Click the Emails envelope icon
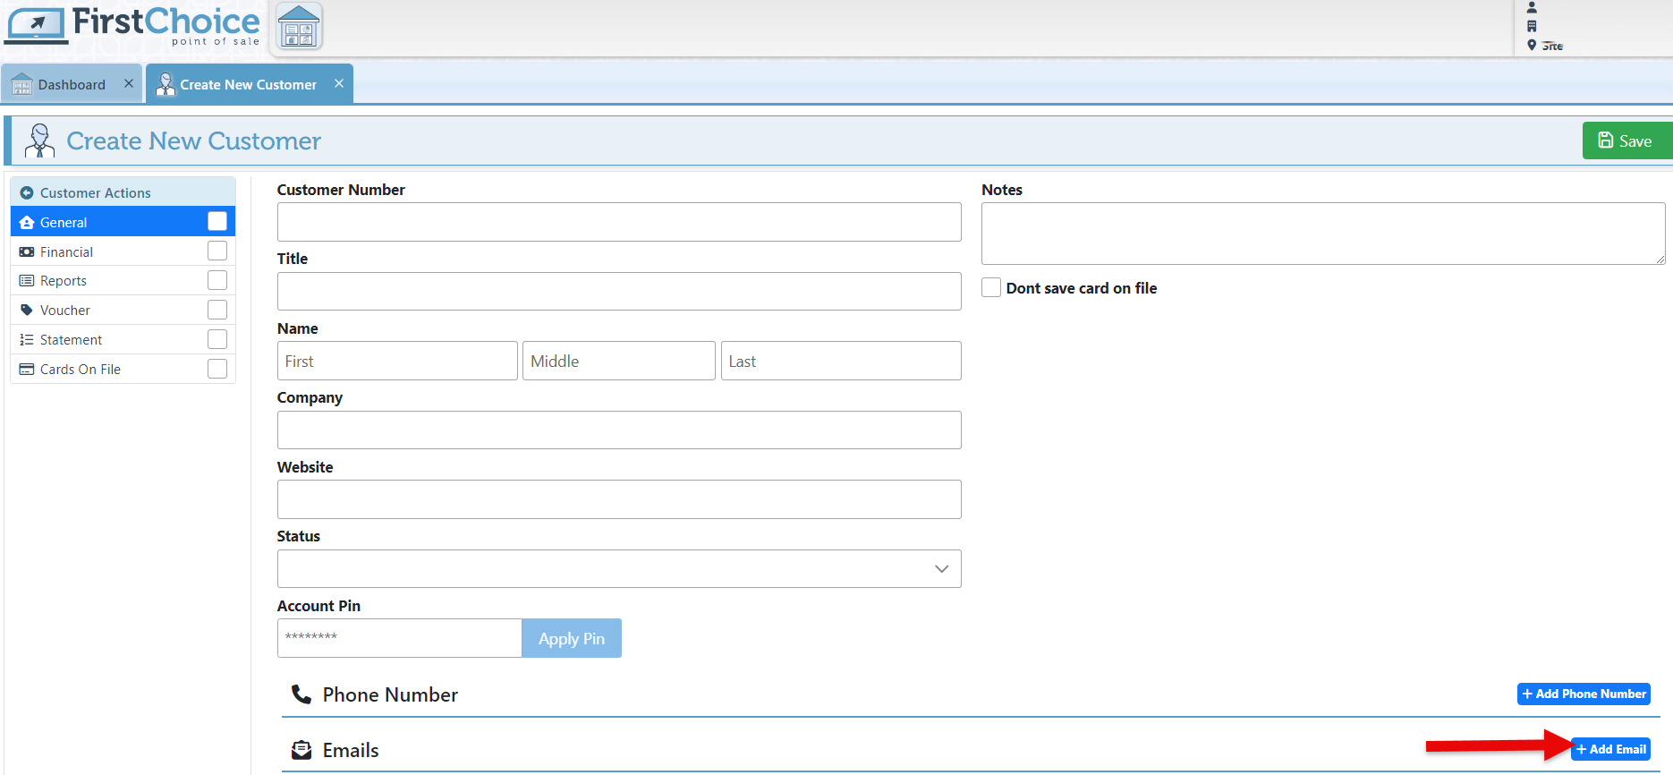This screenshot has width=1673, height=775. pos(301,750)
